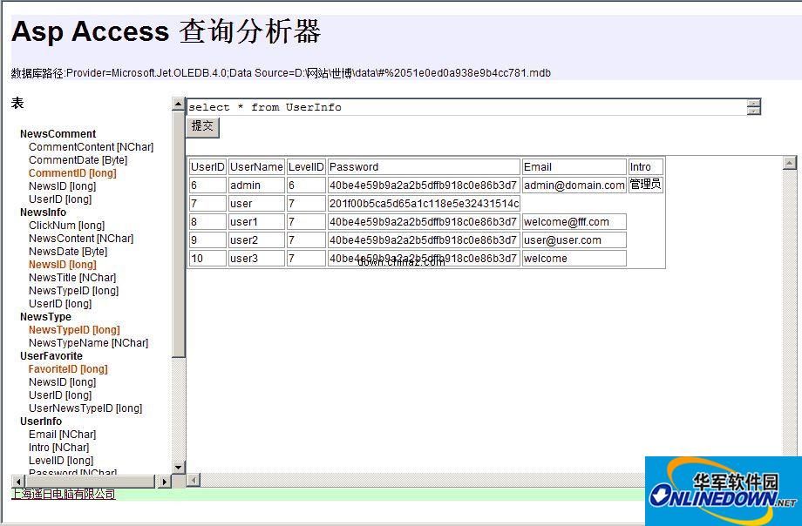Click the user2 username cell
Viewport: 802px width, 526px height.
coord(256,240)
